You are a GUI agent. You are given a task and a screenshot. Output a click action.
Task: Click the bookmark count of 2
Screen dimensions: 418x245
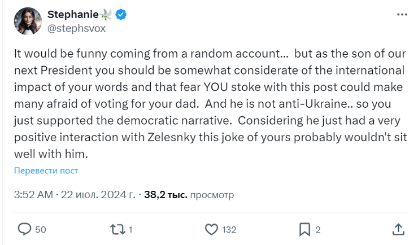point(318,230)
